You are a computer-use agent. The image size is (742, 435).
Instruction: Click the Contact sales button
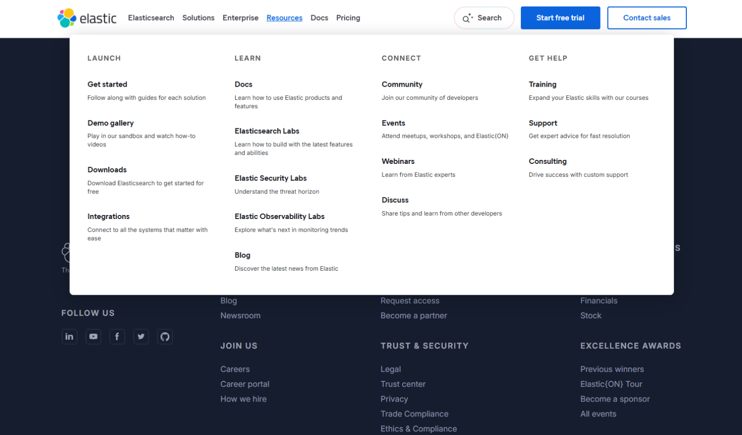[x=647, y=18]
